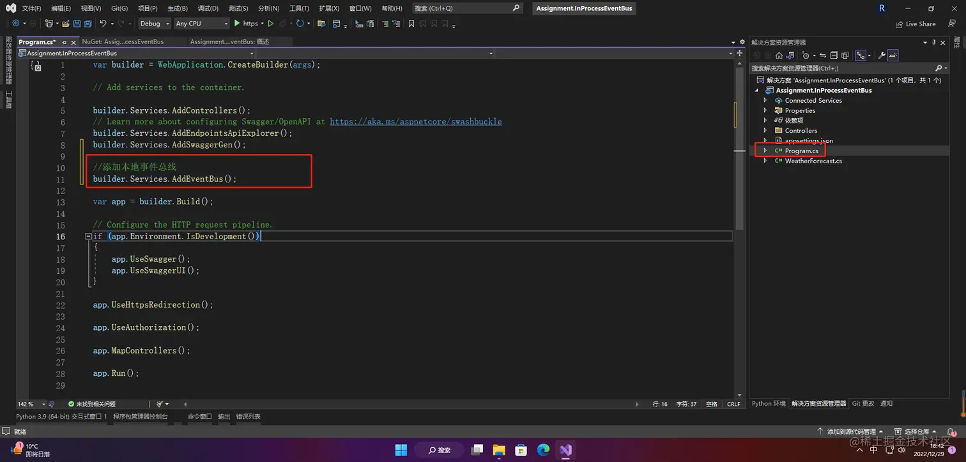
Task: Select Program.cs in Solution Explorer
Action: pyautogui.click(x=801, y=151)
